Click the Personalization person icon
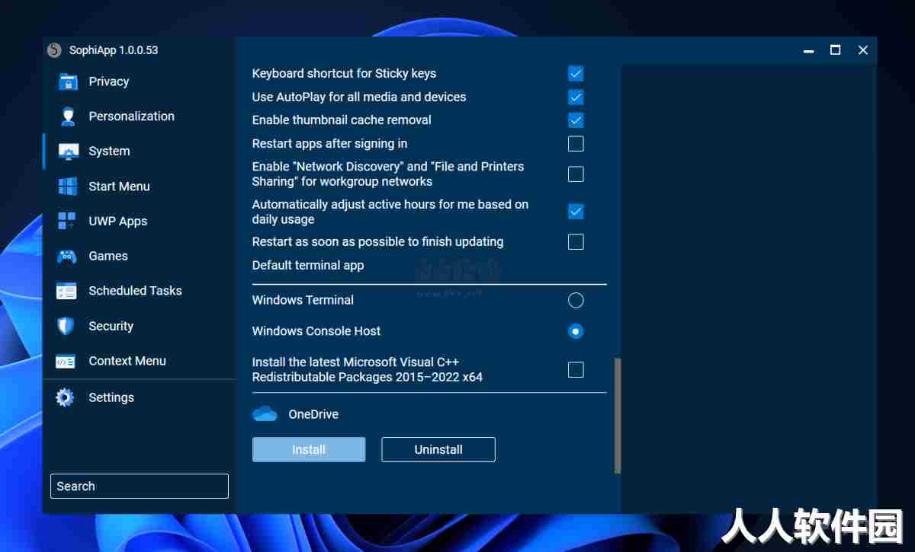The width and height of the screenshot is (915, 552). 68,116
